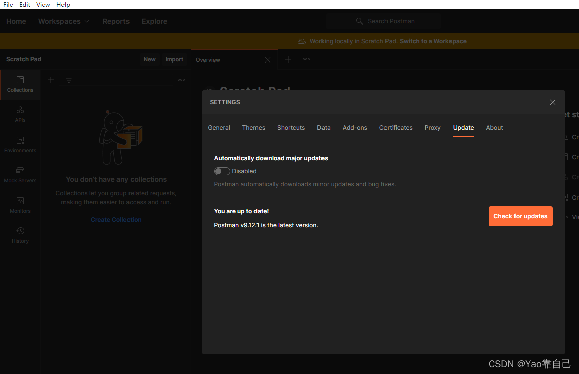Open Reports in top navigation
Viewport: 579px width, 374px height.
click(x=116, y=21)
